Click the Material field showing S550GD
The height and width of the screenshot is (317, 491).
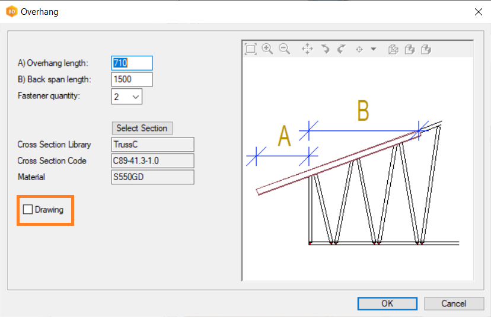(152, 177)
